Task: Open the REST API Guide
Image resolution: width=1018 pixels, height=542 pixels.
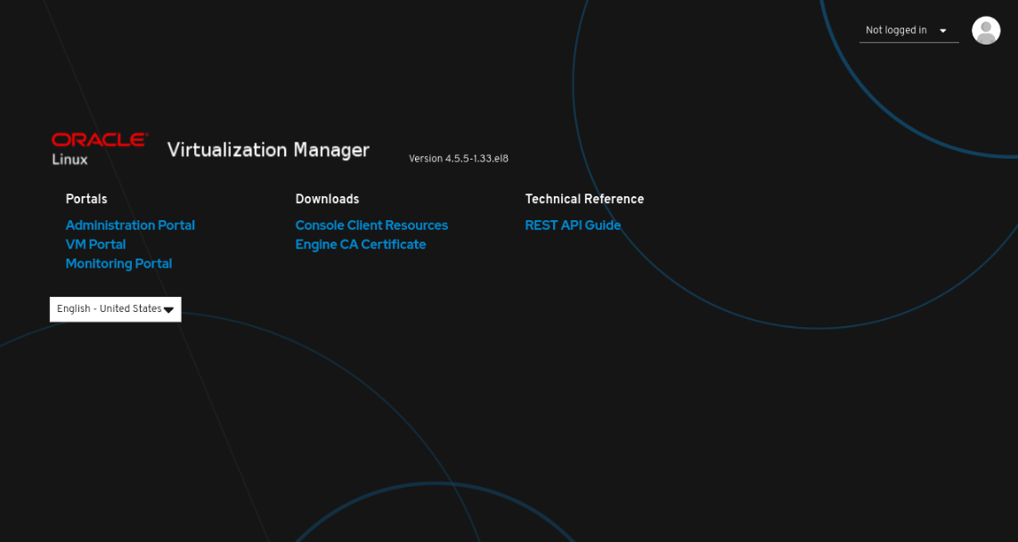Action: click(x=573, y=226)
